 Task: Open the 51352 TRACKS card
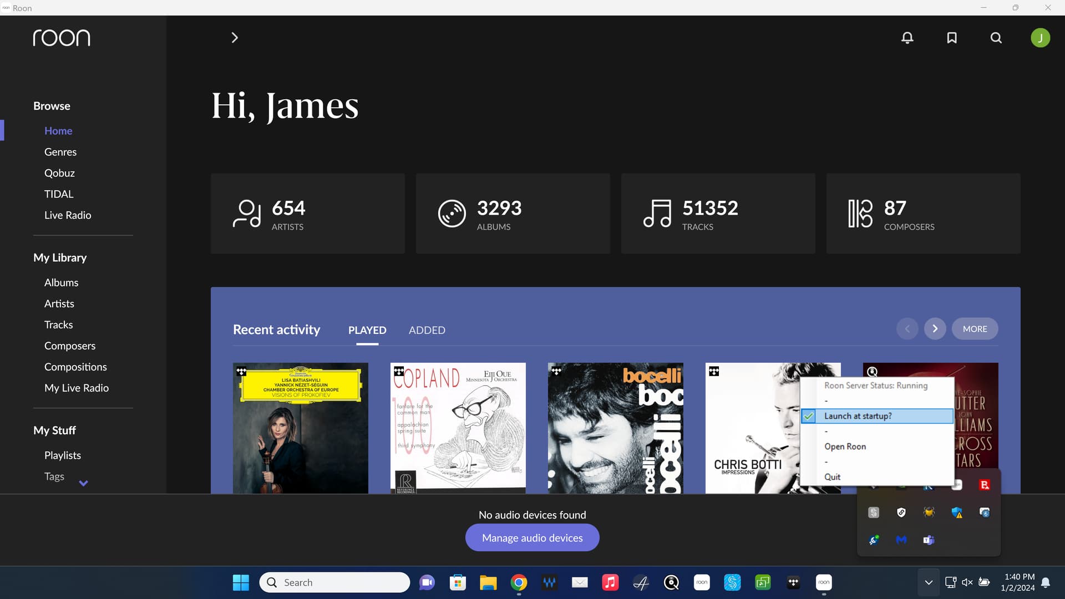point(718,214)
